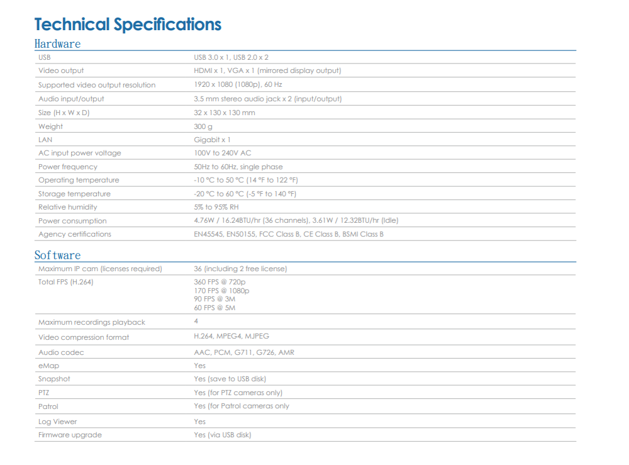Click the Technical Specifications title
Viewport: 629px width, 465px height.
tap(128, 25)
